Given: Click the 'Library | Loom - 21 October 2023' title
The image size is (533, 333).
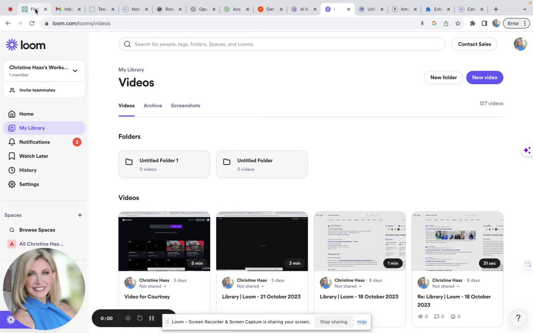Looking at the screenshot, I should [262, 297].
